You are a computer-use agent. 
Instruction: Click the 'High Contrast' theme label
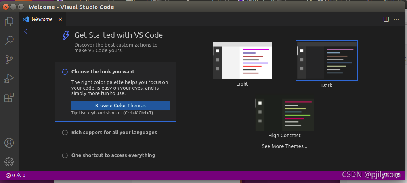click(285, 135)
